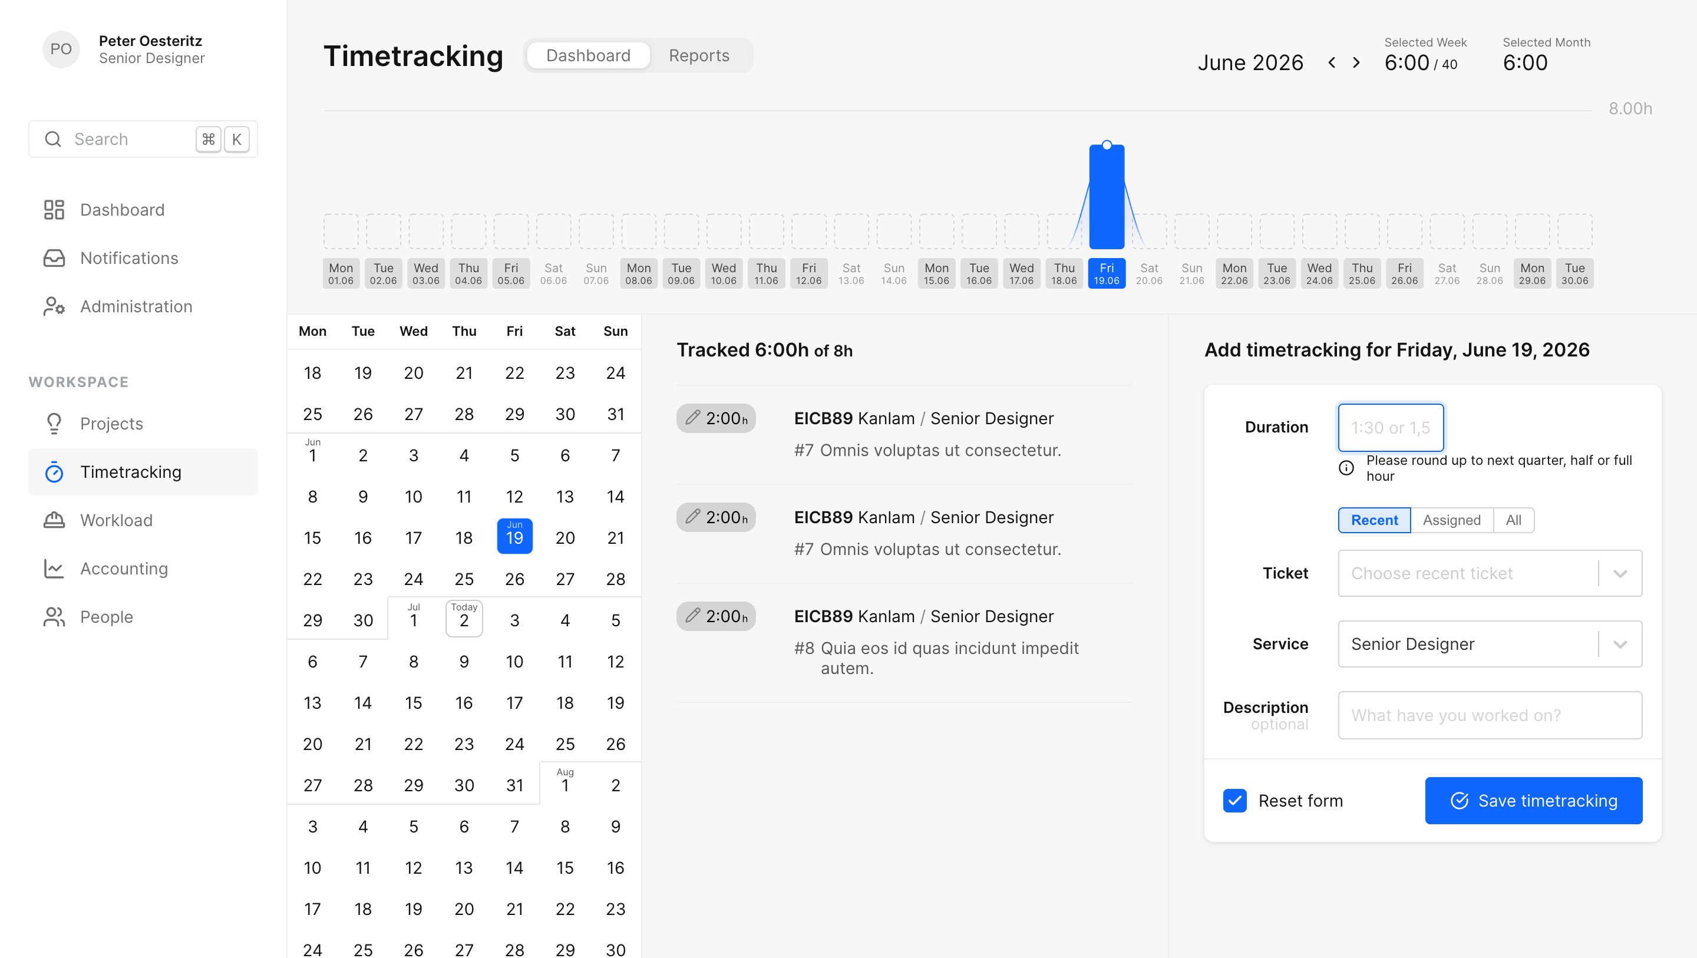Edit the first 2:00h entry

[715, 418]
